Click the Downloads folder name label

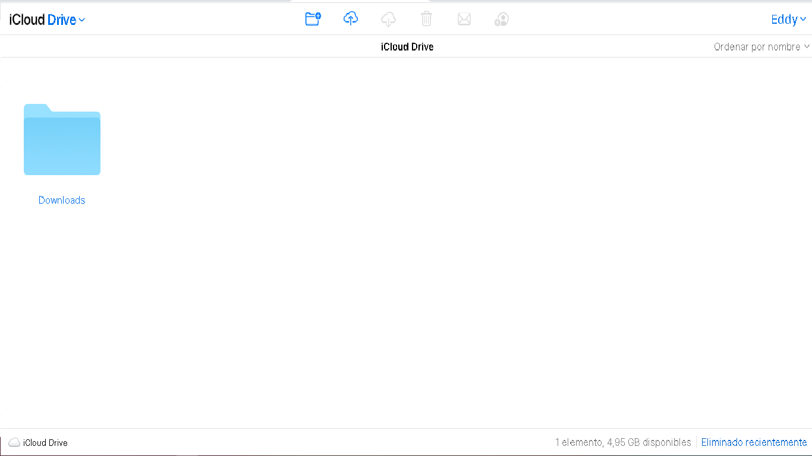62,200
